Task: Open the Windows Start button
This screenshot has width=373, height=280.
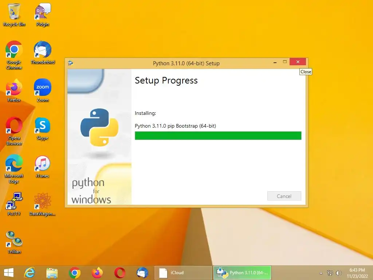Action: 9,273
